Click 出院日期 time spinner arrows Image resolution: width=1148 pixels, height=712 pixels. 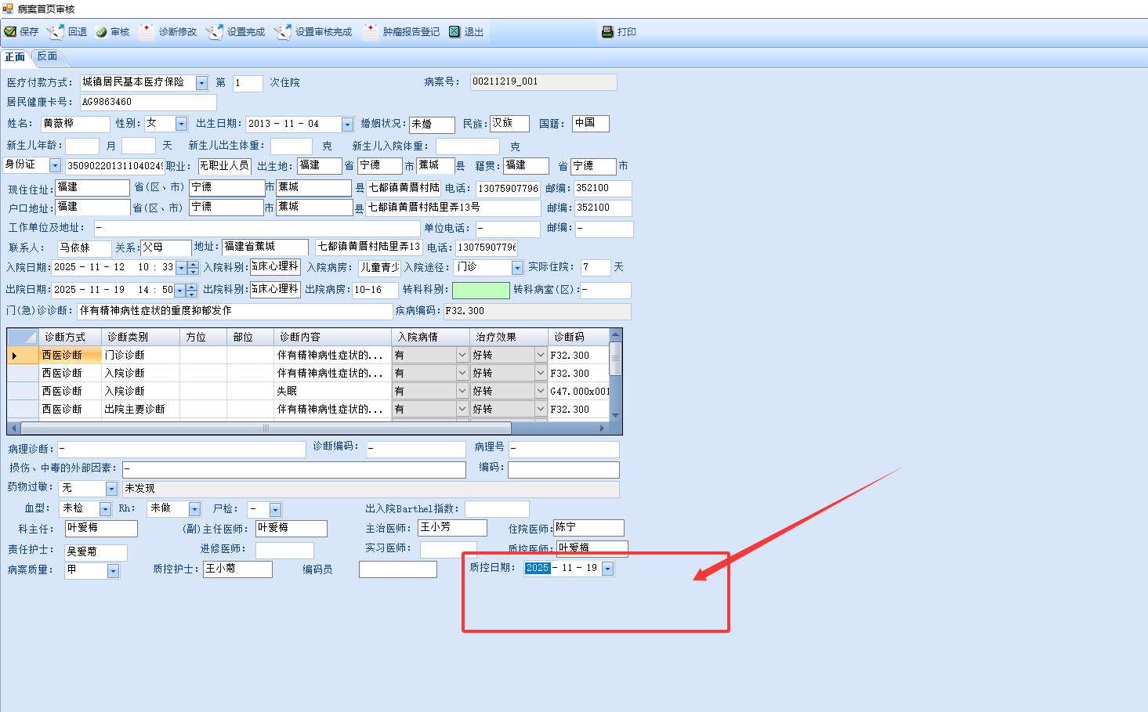[191, 291]
